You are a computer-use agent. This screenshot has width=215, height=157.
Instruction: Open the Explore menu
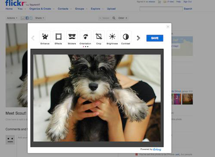click(x=95, y=9)
